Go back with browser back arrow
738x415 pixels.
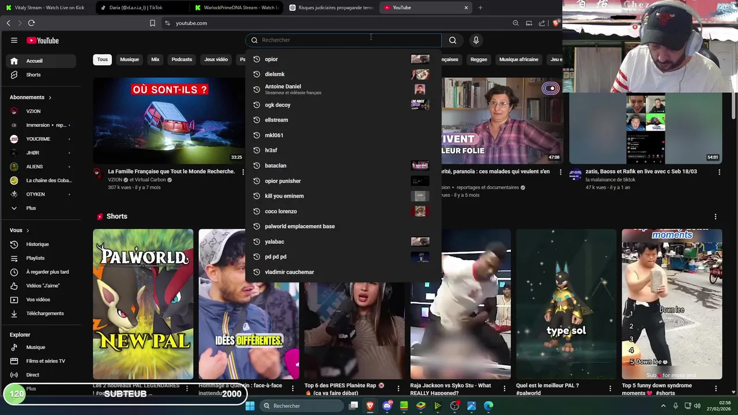pyautogui.click(x=8, y=23)
